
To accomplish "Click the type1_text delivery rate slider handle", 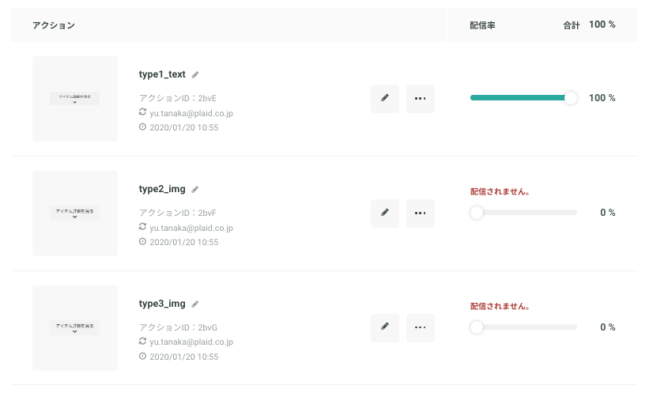I will pyautogui.click(x=571, y=98).
